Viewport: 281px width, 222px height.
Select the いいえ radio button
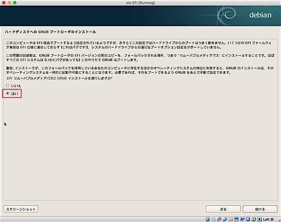7,86
